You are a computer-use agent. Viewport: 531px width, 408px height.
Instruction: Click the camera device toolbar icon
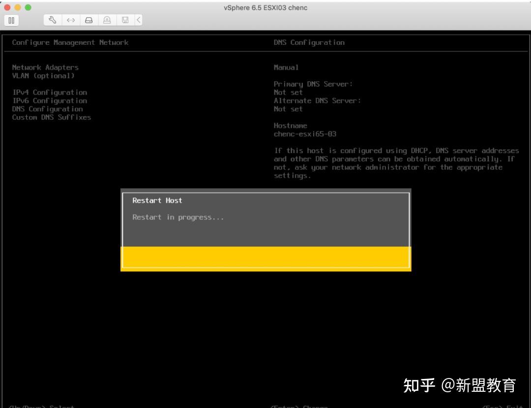pos(108,20)
